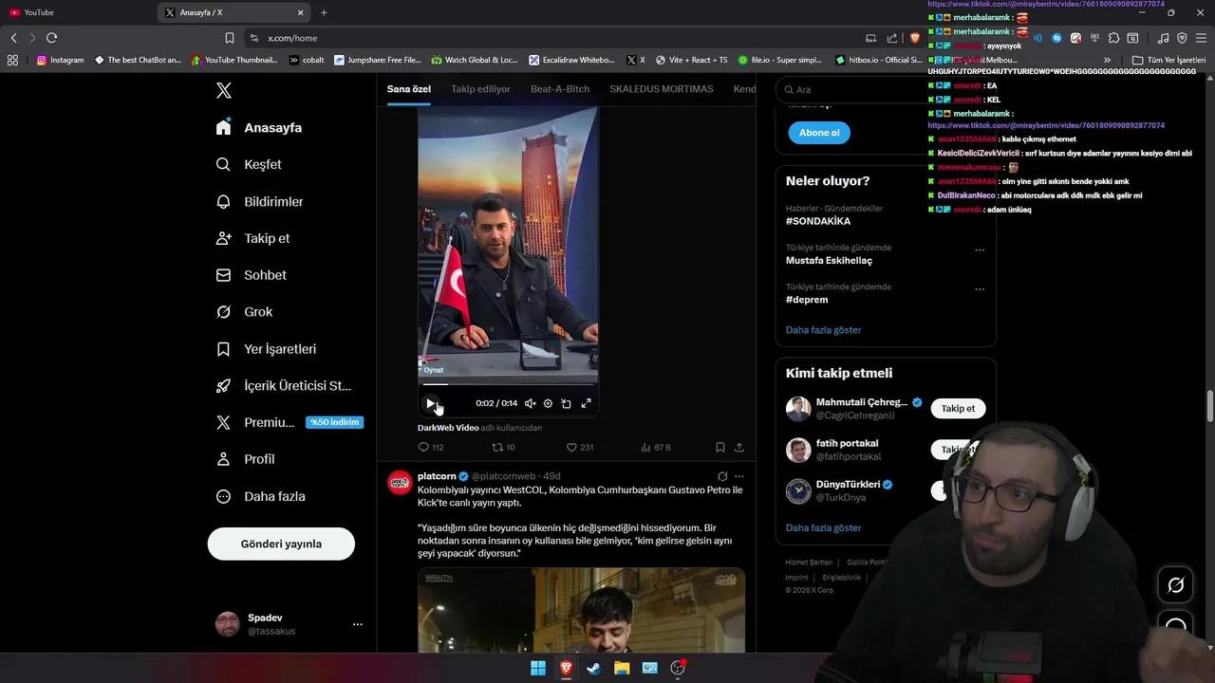Screen dimensions: 1215x683
Task: Open Mustafa Eskihellaç trend
Action: pos(829,260)
